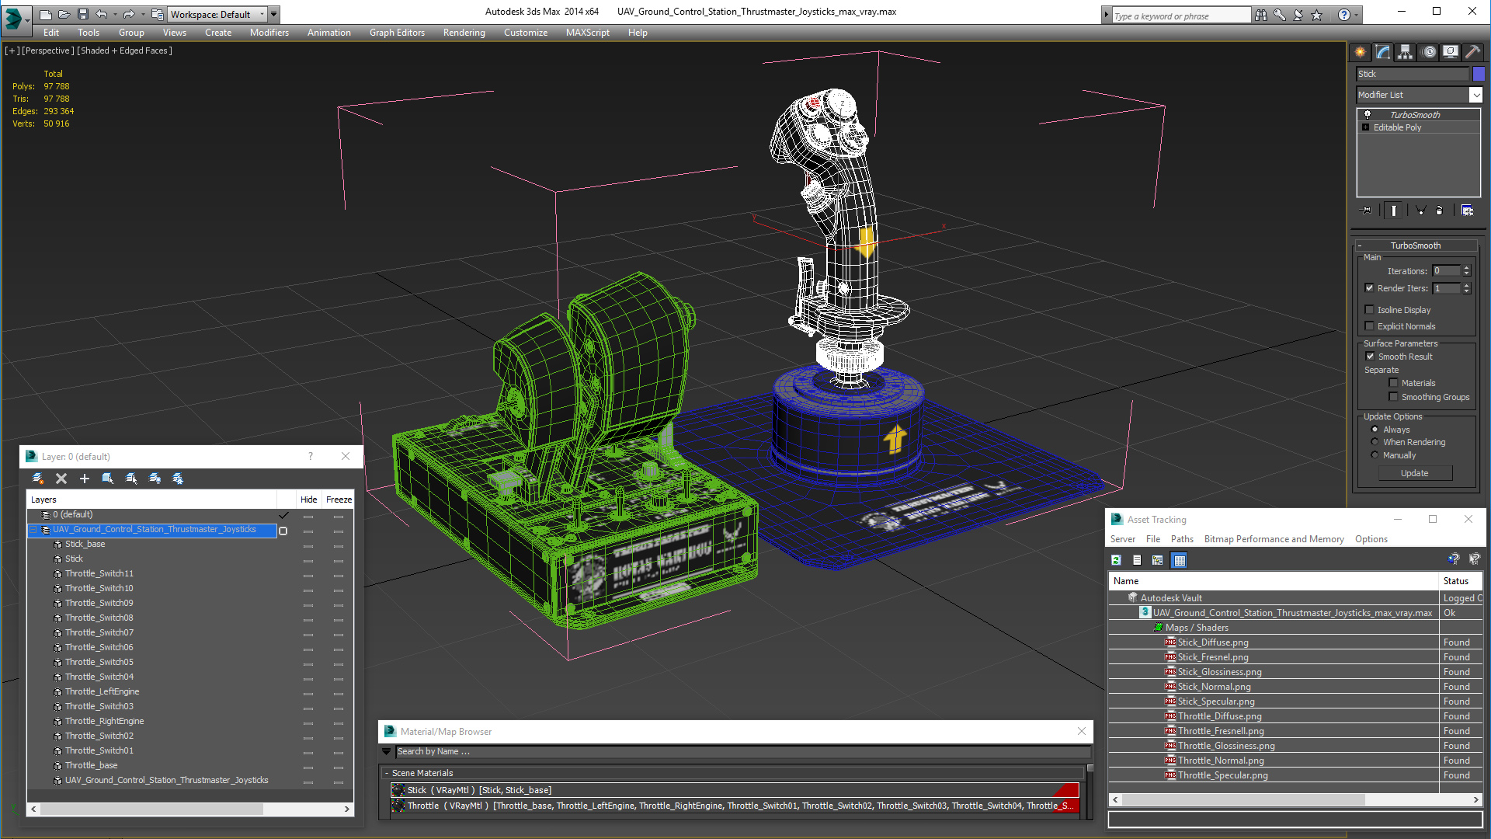This screenshot has height=839, width=1491.
Task: Toggle the Smooth Result checkbox
Action: (x=1370, y=357)
